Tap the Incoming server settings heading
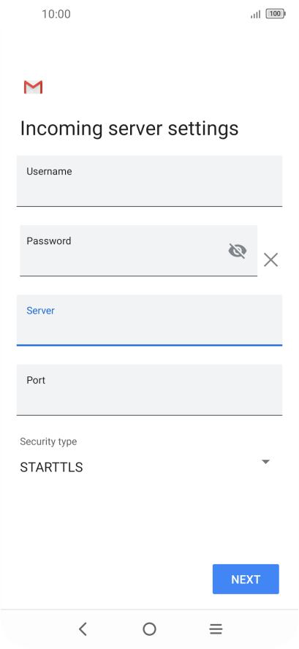 (129, 129)
